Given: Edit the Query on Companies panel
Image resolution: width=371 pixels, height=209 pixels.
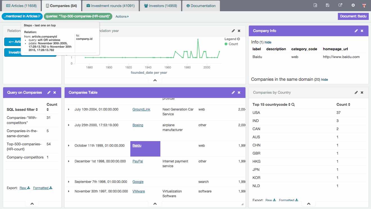Looking at the screenshot, I should point(49,93).
